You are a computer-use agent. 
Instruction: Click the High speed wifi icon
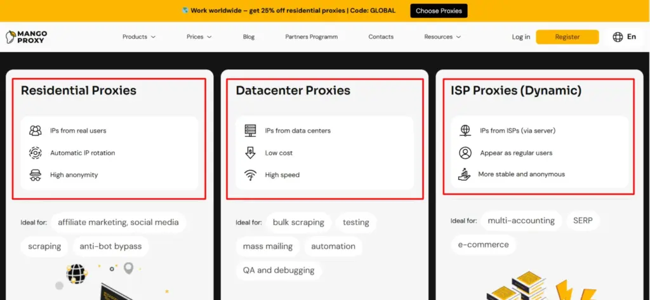[250, 175]
